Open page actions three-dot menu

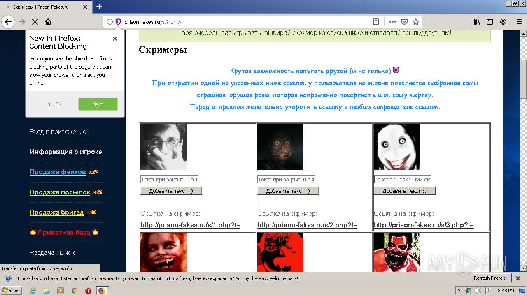[x=393, y=22]
